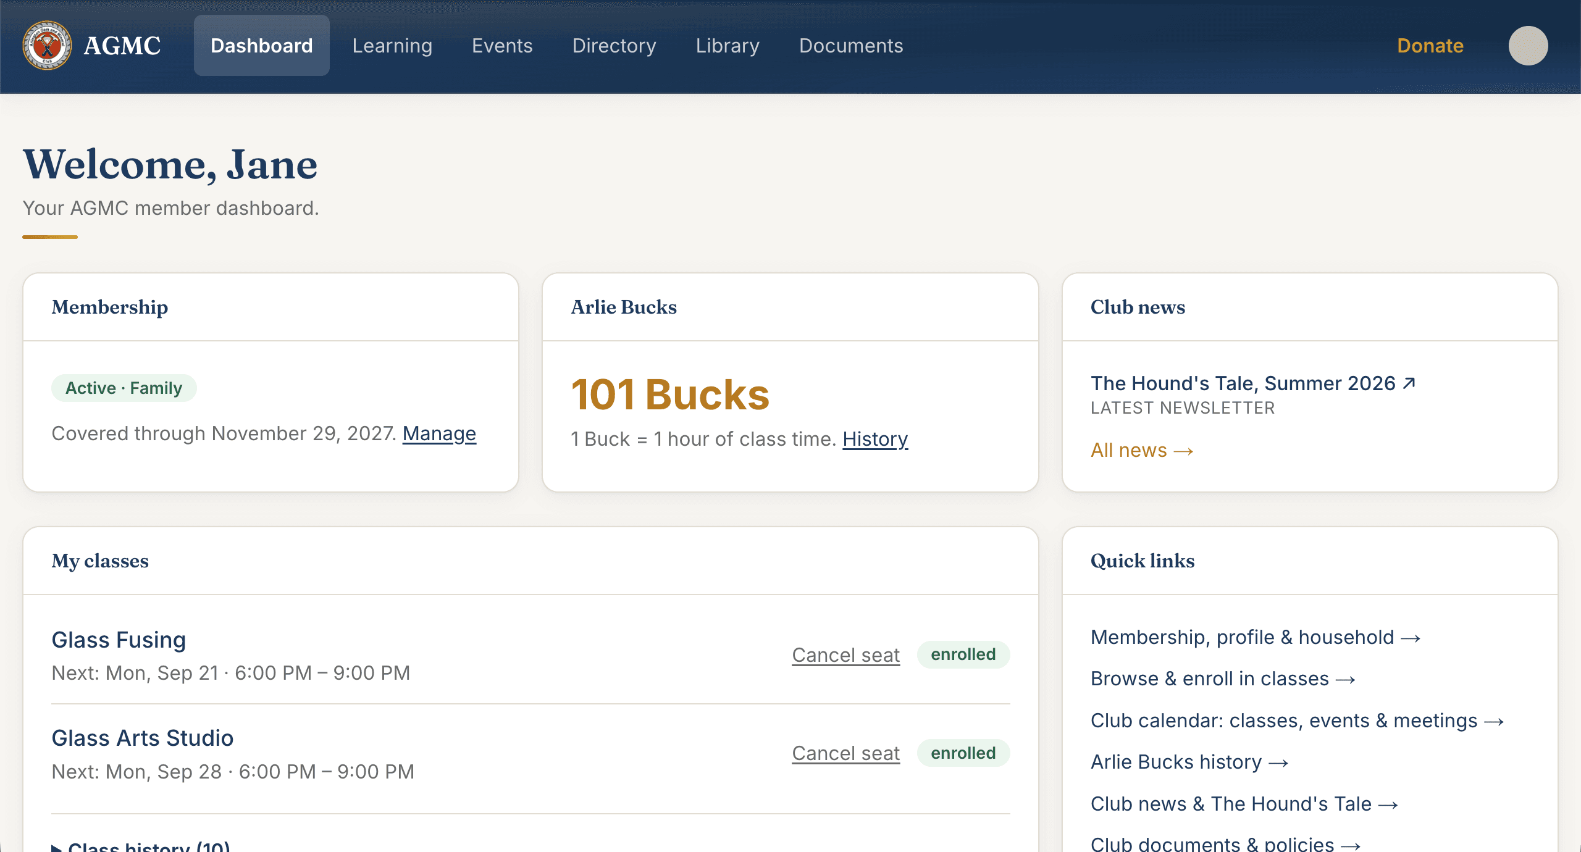
Task: Click the 101 Bucks balance
Action: tap(670, 394)
